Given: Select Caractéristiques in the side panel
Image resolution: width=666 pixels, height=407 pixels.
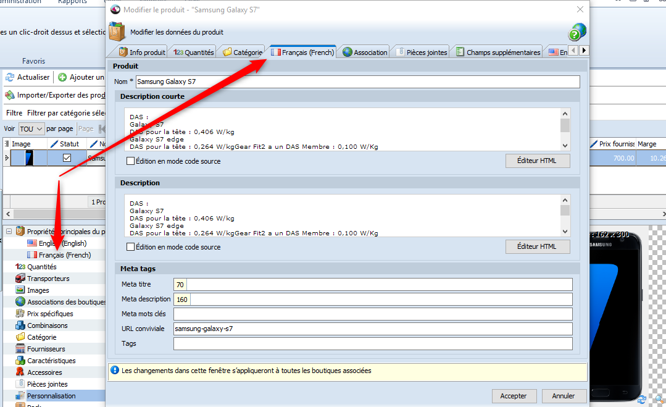Looking at the screenshot, I should 46,361.
